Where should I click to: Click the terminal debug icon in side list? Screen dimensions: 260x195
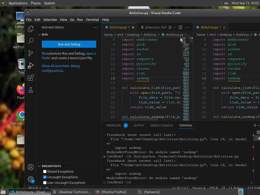click(258, 132)
